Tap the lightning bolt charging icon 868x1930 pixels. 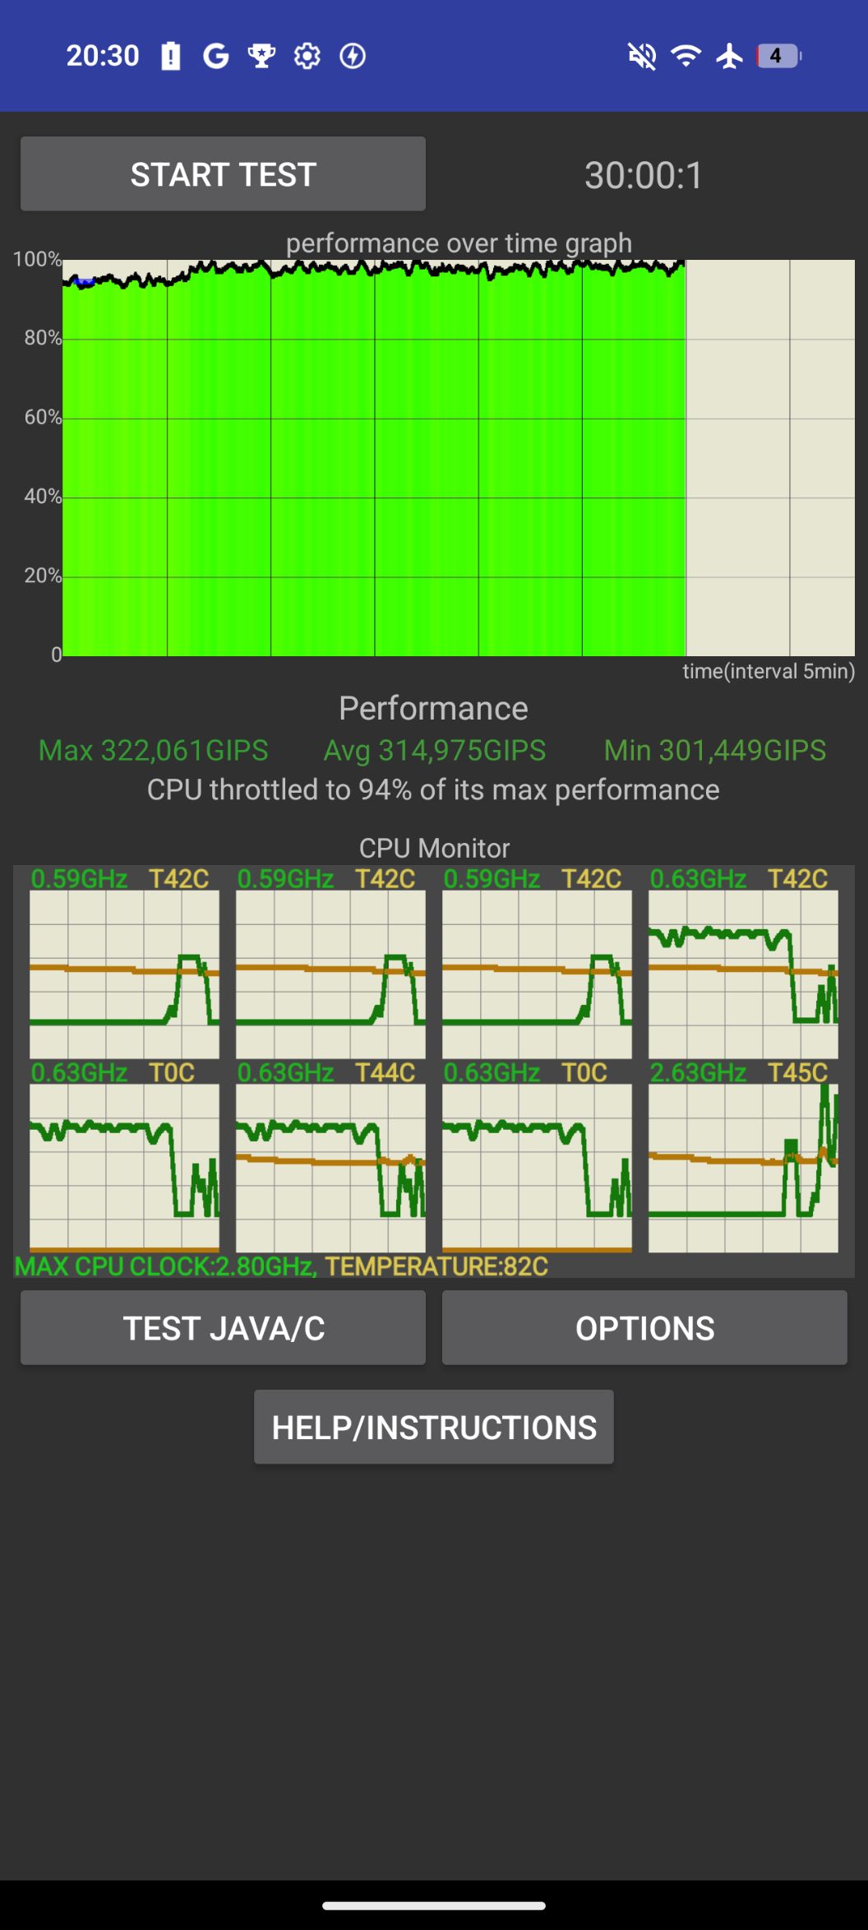coord(353,56)
